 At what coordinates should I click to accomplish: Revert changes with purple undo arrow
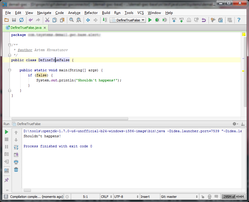coord(204,20)
